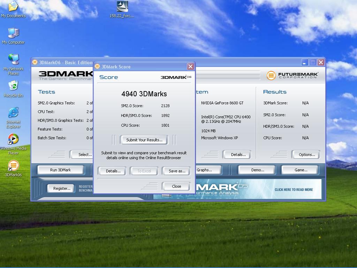
Task: Click SM2.0 Graphics Tests label
Action: pos(56,103)
